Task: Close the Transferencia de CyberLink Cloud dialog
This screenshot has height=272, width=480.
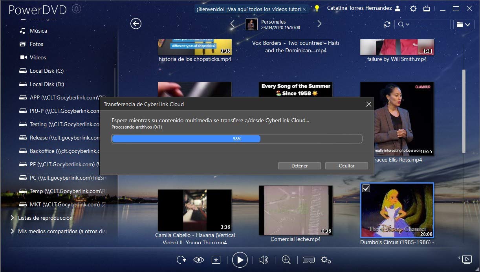Action: click(368, 104)
